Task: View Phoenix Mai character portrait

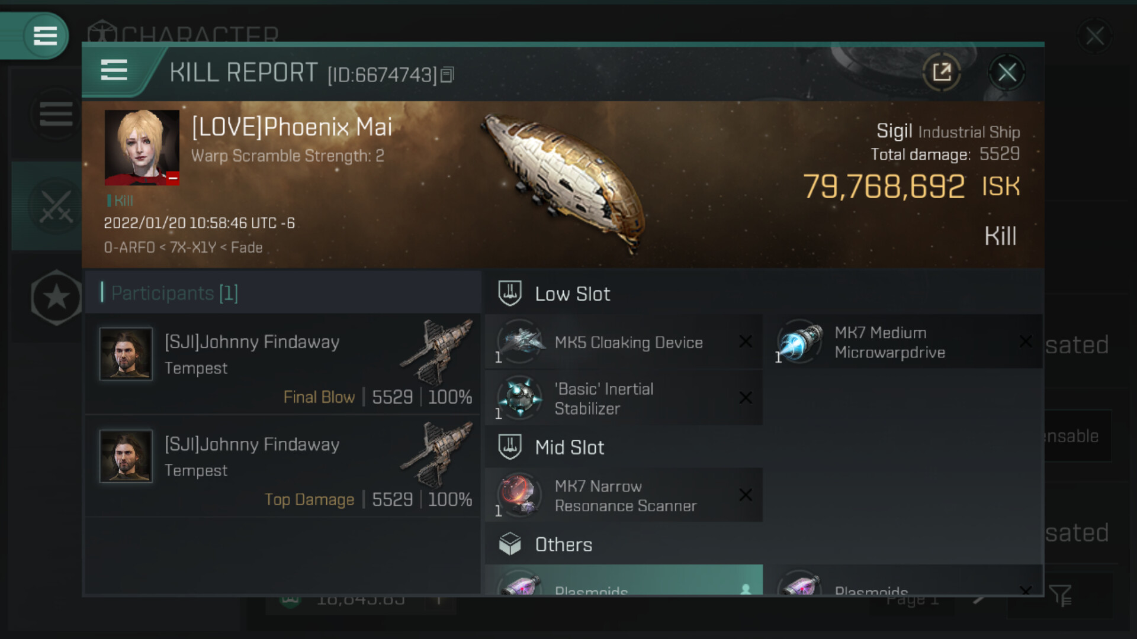Action: pyautogui.click(x=142, y=147)
